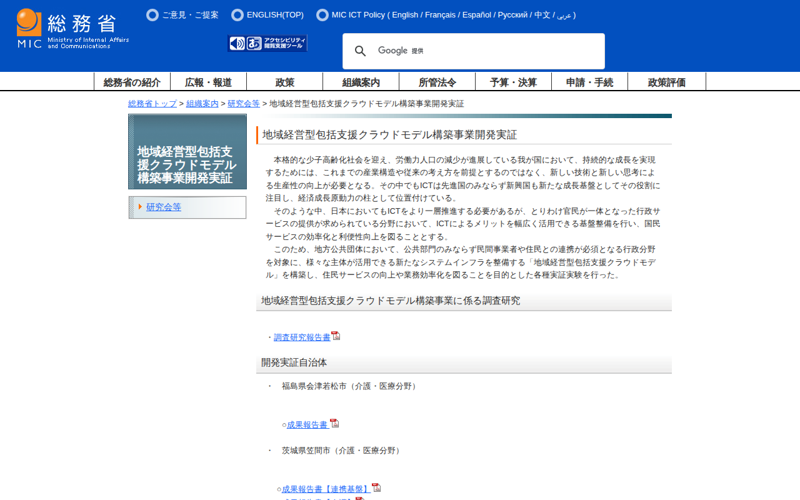Open the 政策評価 menu item
The height and width of the screenshot is (500, 800).
tap(666, 82)
